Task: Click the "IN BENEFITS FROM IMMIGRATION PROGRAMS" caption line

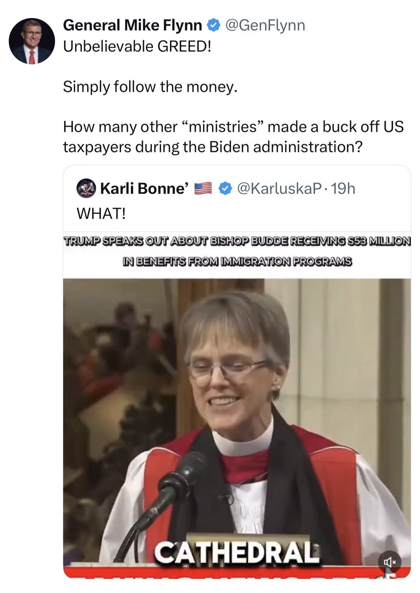Action: (237, 261)
